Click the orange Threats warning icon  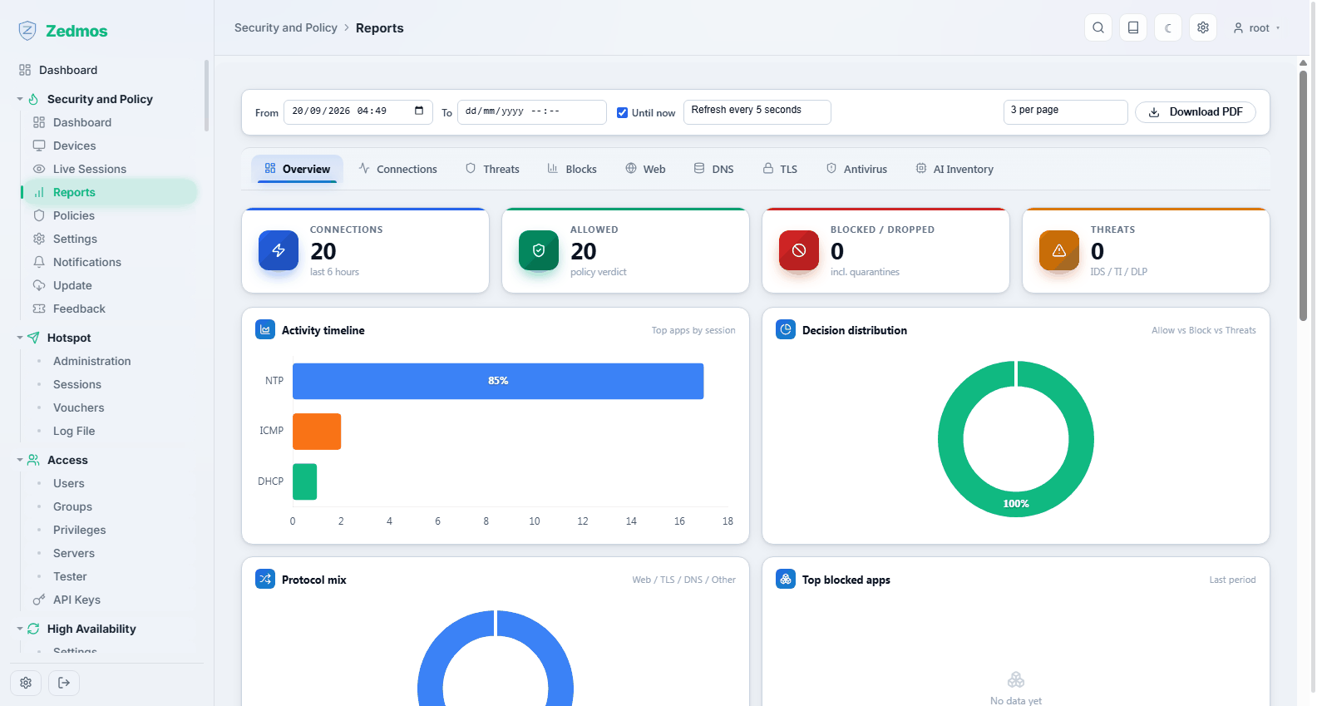[1059, 250]
